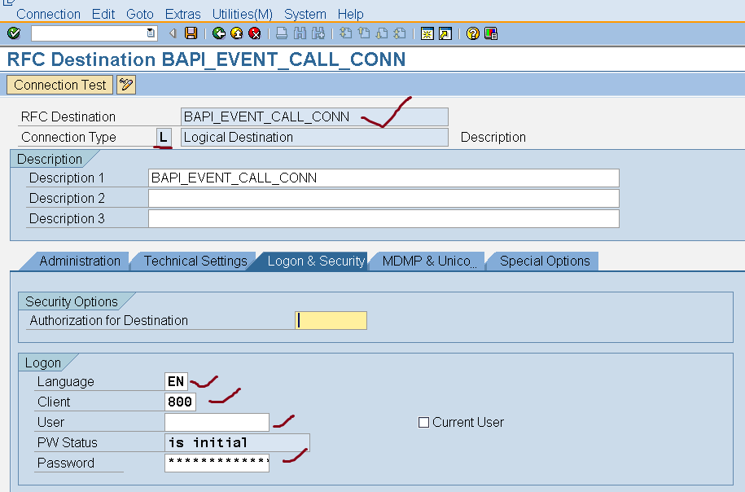This screenshot has height=492, width=745.
Task: Go to next page icon
Action: [382, 33]
